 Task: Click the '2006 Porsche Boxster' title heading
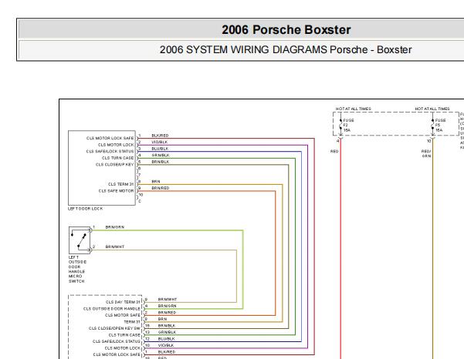[x=286, y=30]
